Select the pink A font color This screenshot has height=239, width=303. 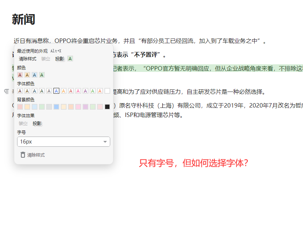tap(78, 91)
